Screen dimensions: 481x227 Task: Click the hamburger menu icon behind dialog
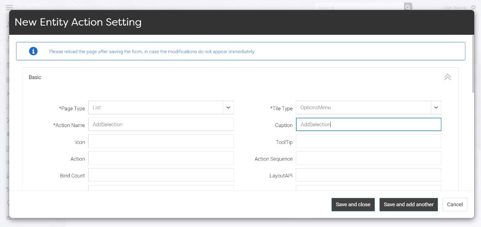click(9, 7)
